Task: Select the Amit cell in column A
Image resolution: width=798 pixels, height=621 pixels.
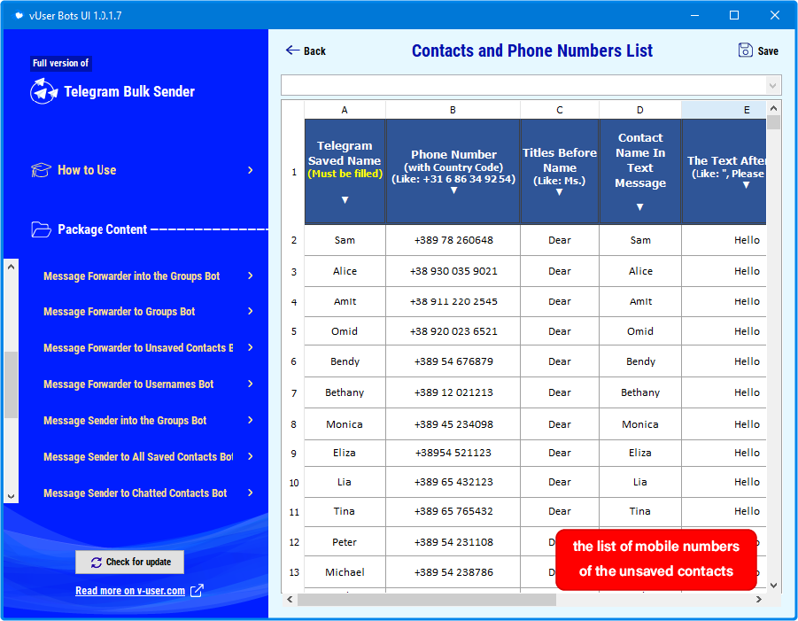Action: click(x=345, y=301)
